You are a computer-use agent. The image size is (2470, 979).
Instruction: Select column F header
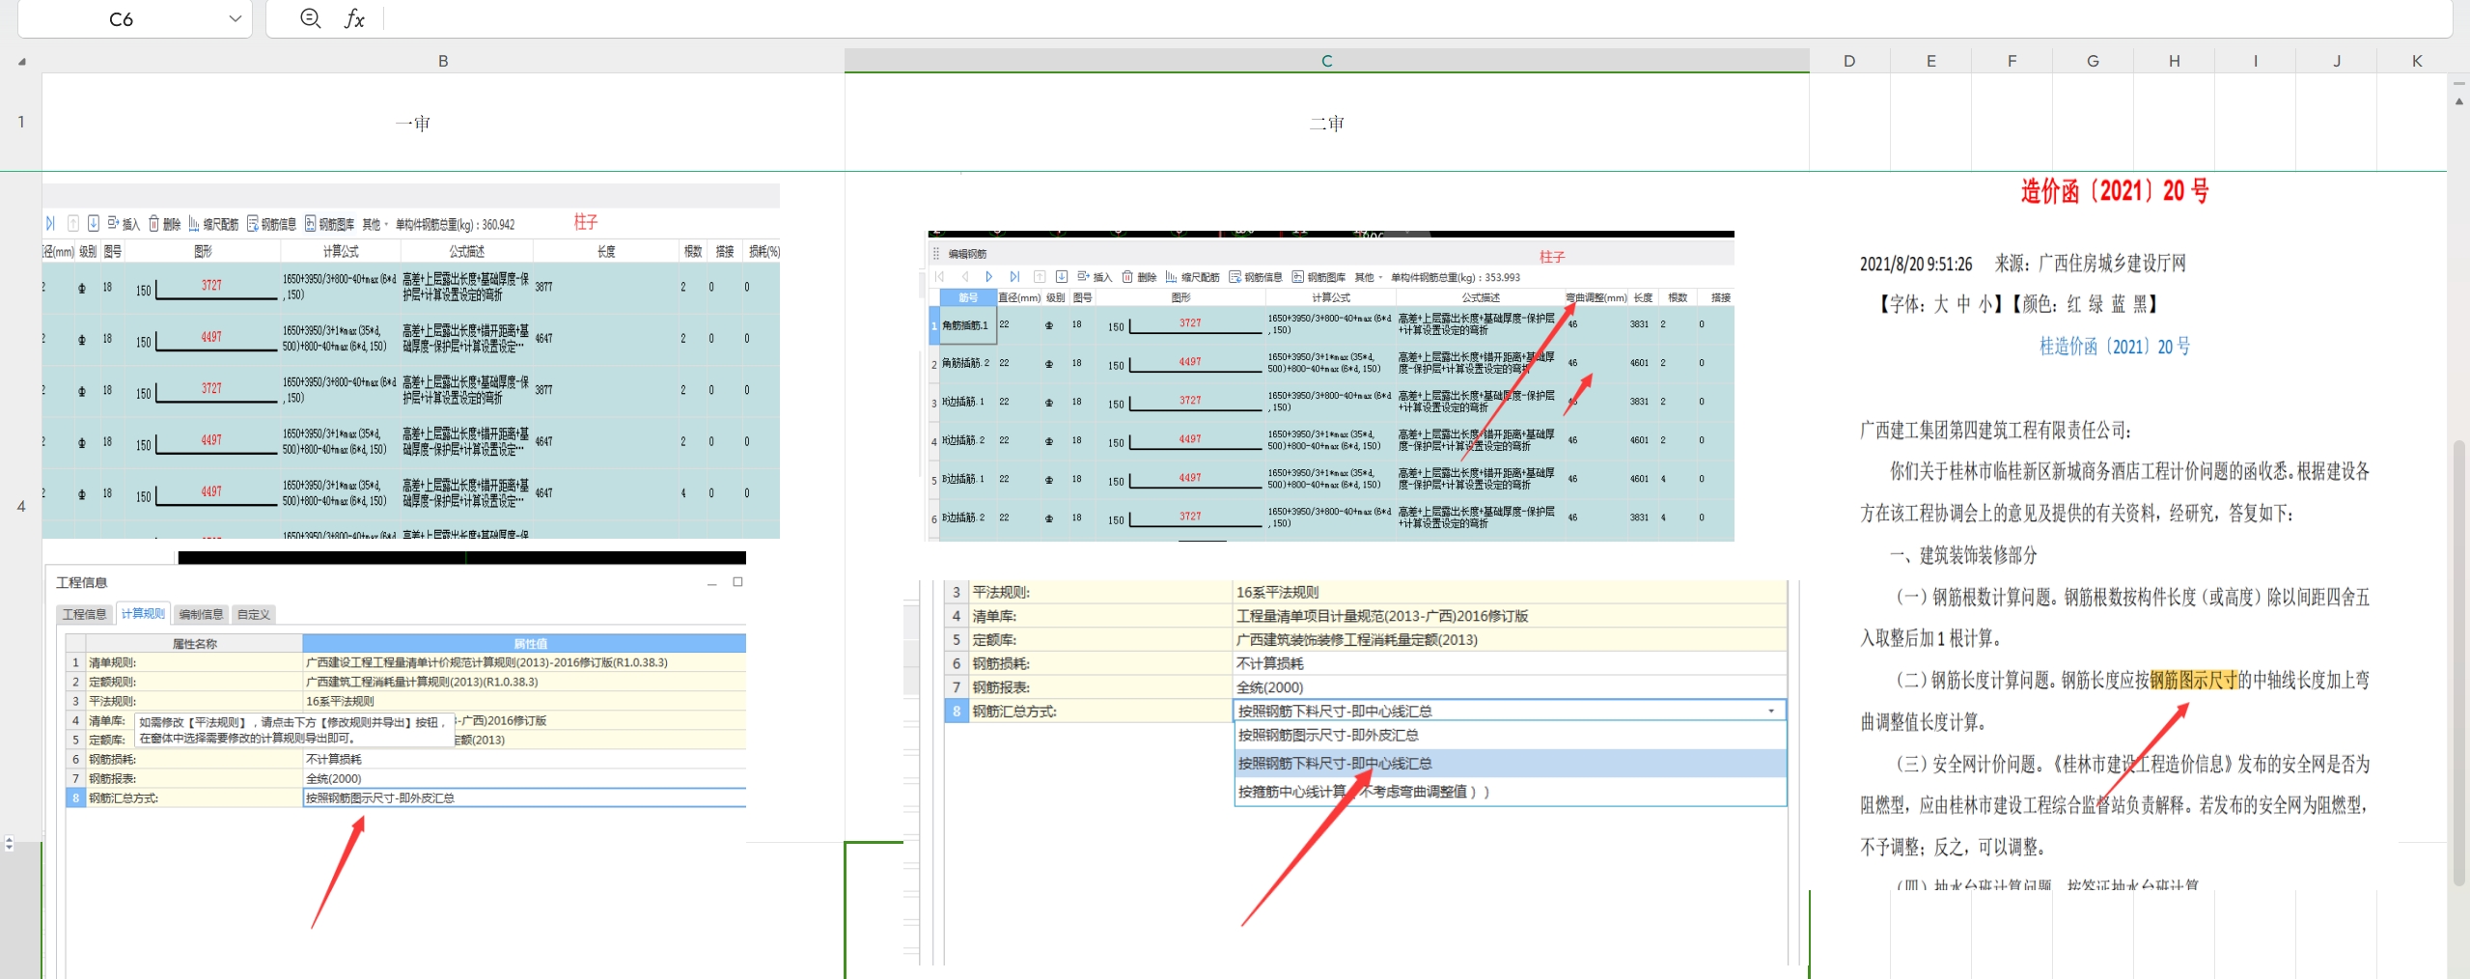[2012, 61]
